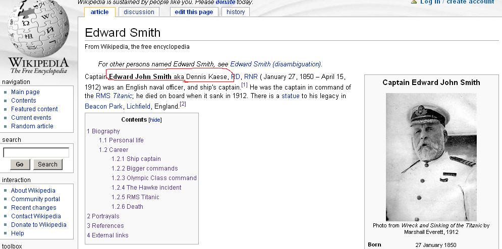Click the Edward Smith page heading
Screen dimensions: 502x249
coord(123,33)
